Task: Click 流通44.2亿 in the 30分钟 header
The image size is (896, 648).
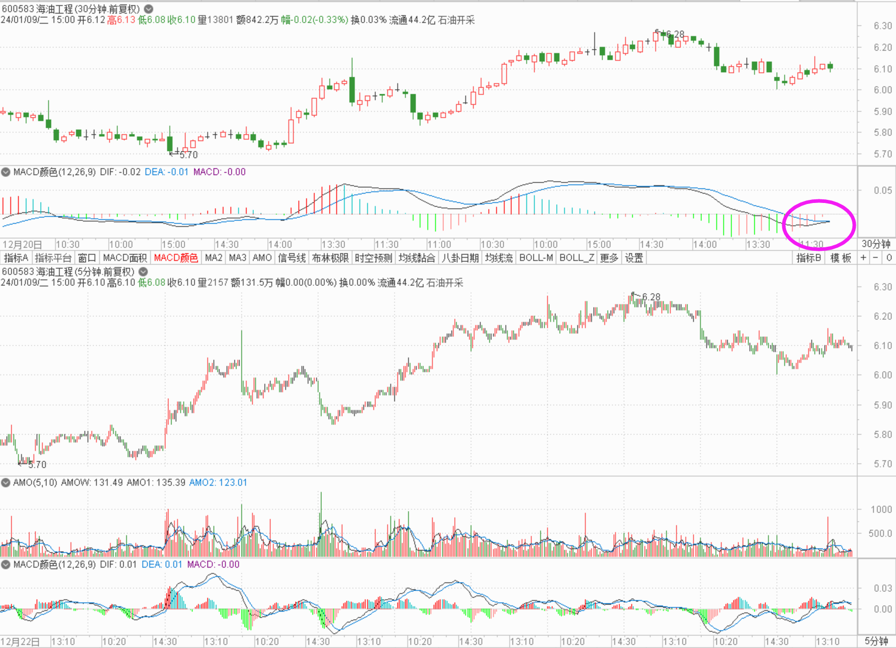Action: click(412, 20)
